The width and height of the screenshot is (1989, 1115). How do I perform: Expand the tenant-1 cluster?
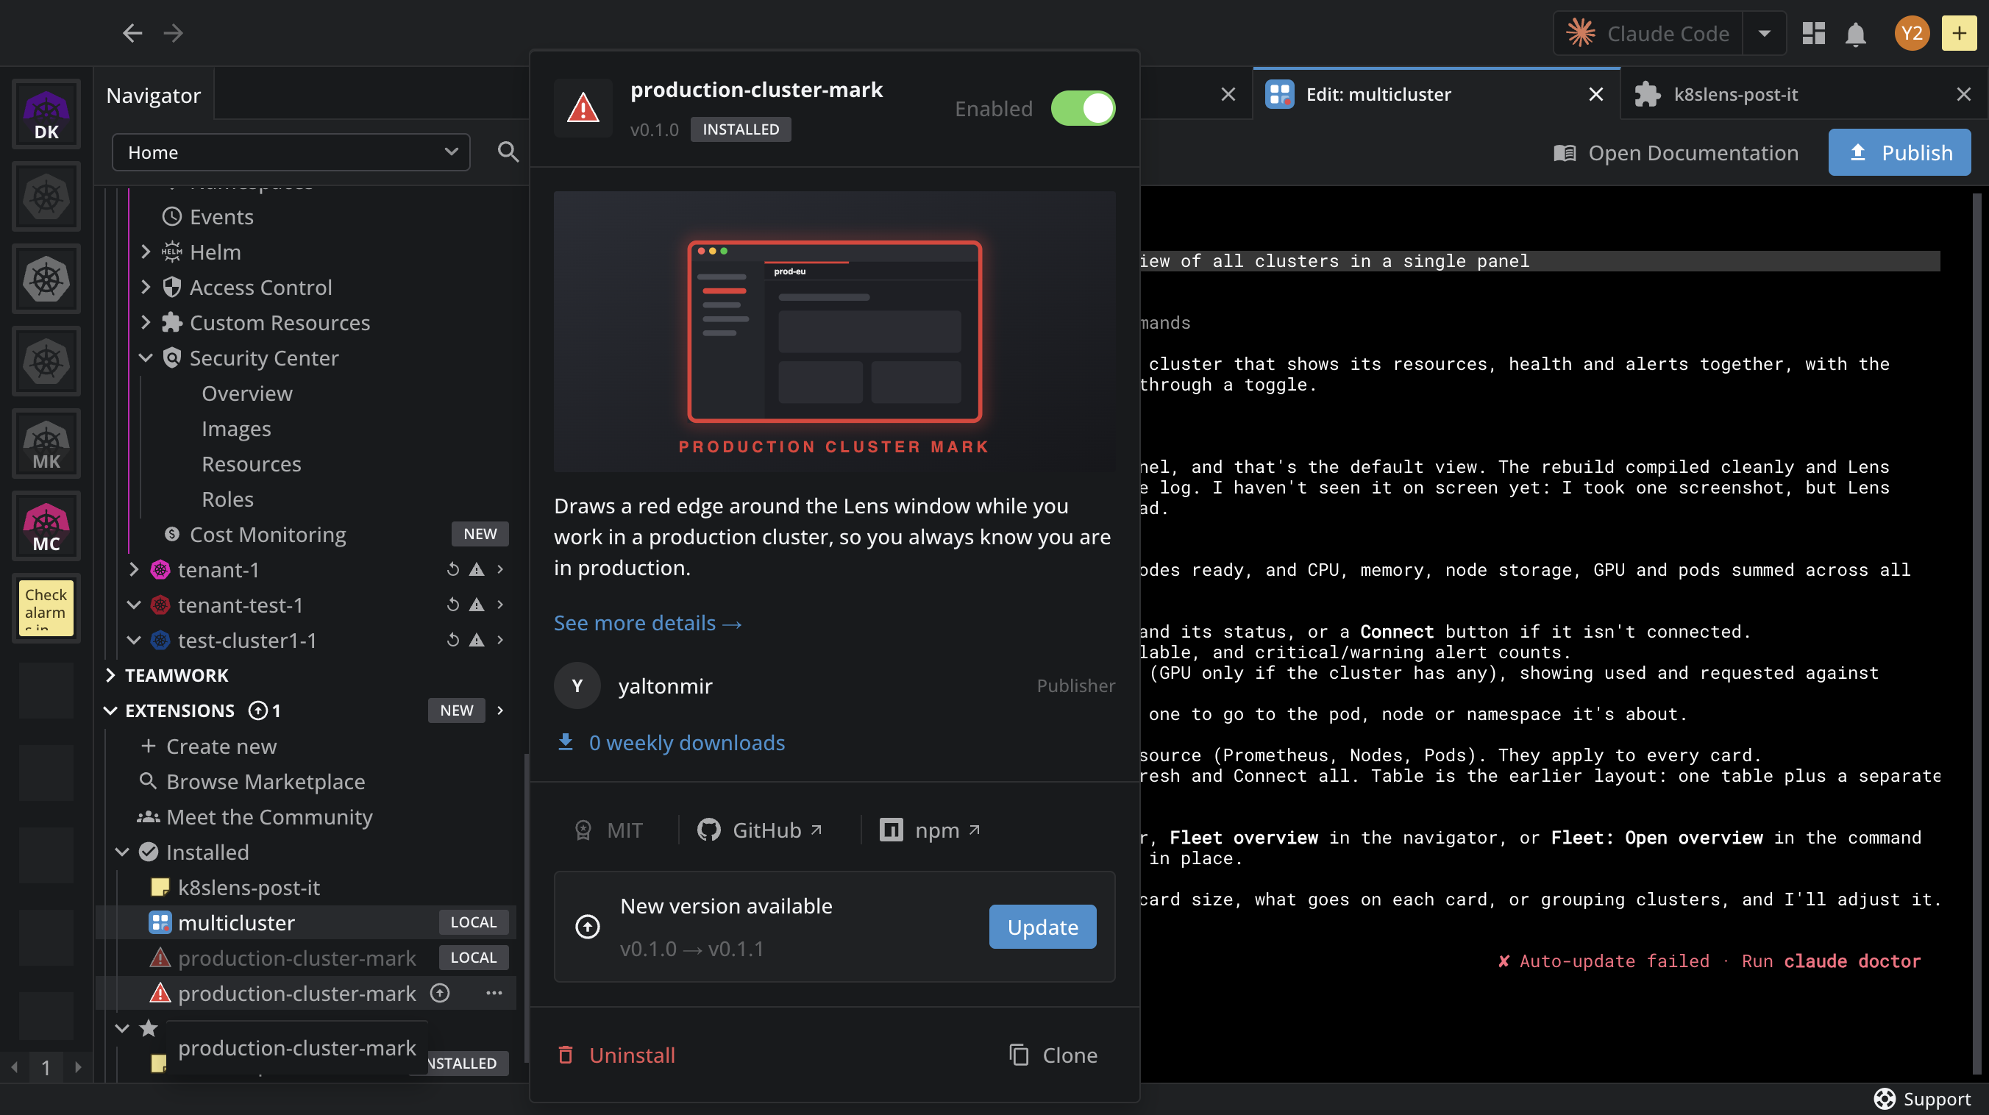tap(134, 570)
